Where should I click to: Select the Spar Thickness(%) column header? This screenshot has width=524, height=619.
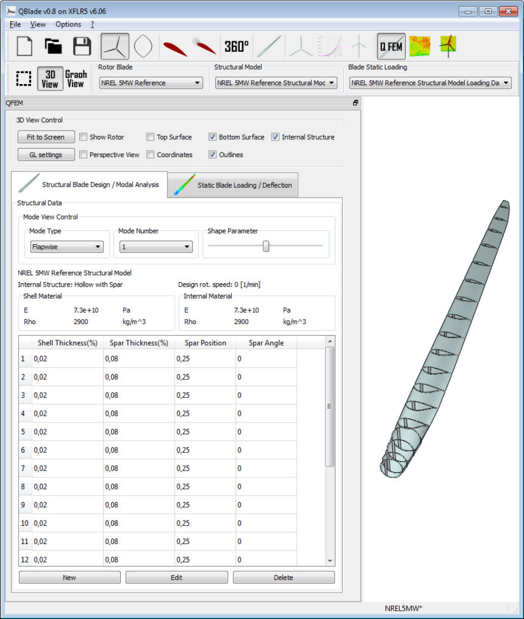tap(139, 343)
